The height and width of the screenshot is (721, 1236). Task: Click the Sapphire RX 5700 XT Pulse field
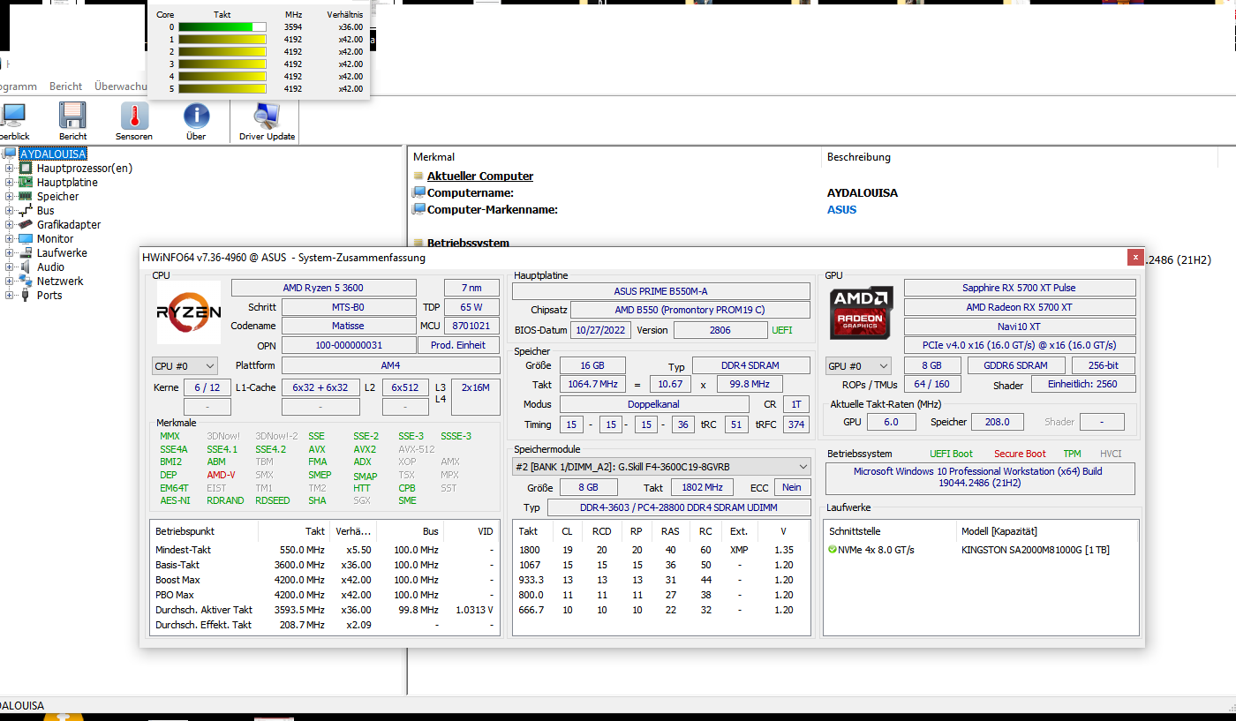(1019, 288)
